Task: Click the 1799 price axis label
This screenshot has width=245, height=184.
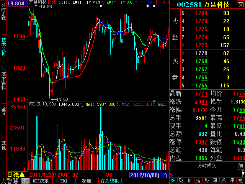Action: click(x=19, y=37)
